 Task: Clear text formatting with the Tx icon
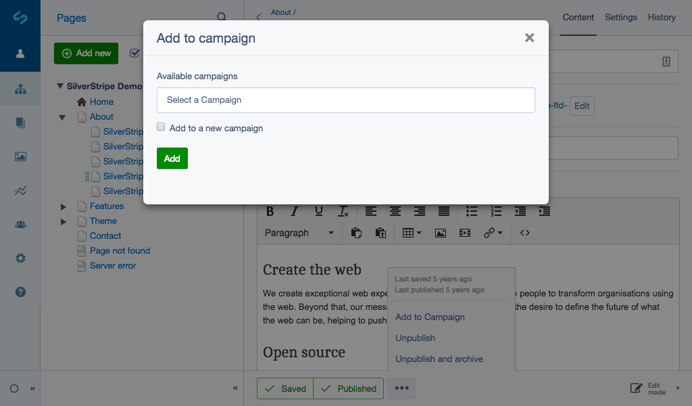(x=343, y=211)
